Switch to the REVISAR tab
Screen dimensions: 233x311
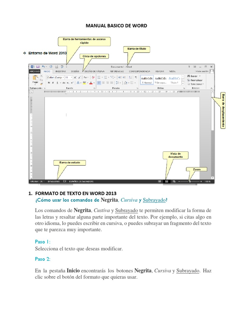(160, 71)
